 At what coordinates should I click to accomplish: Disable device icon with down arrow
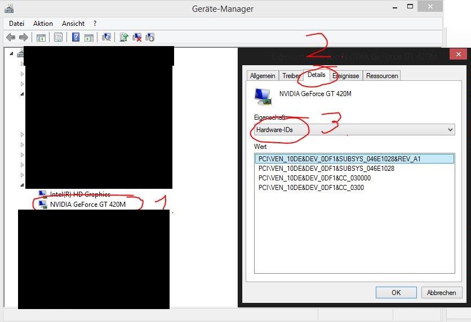150,37
